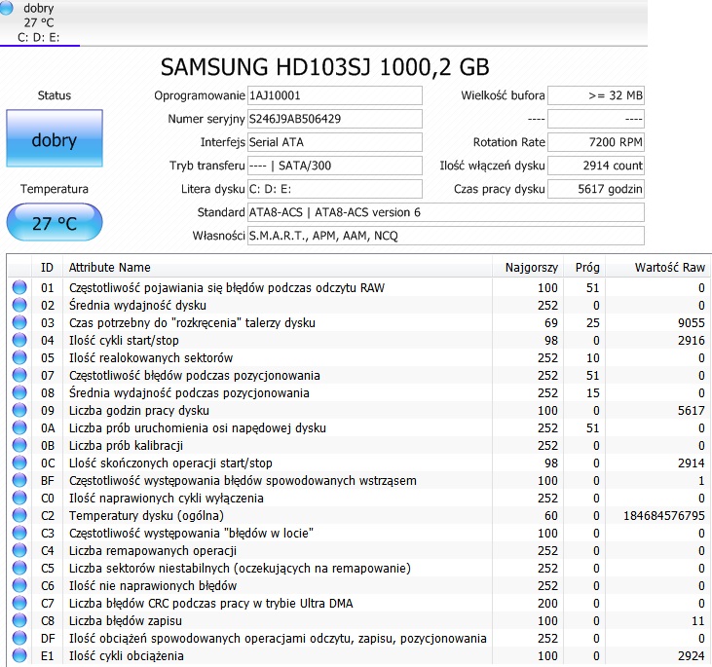Click the status icon for attribute C5
Image resolution: width=712 pixels, height=667 pixels.
click(x=19, y=569)
